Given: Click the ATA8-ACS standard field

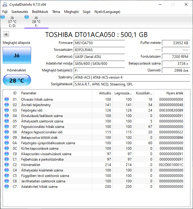Looking at the screenshot, I should 132,77.
